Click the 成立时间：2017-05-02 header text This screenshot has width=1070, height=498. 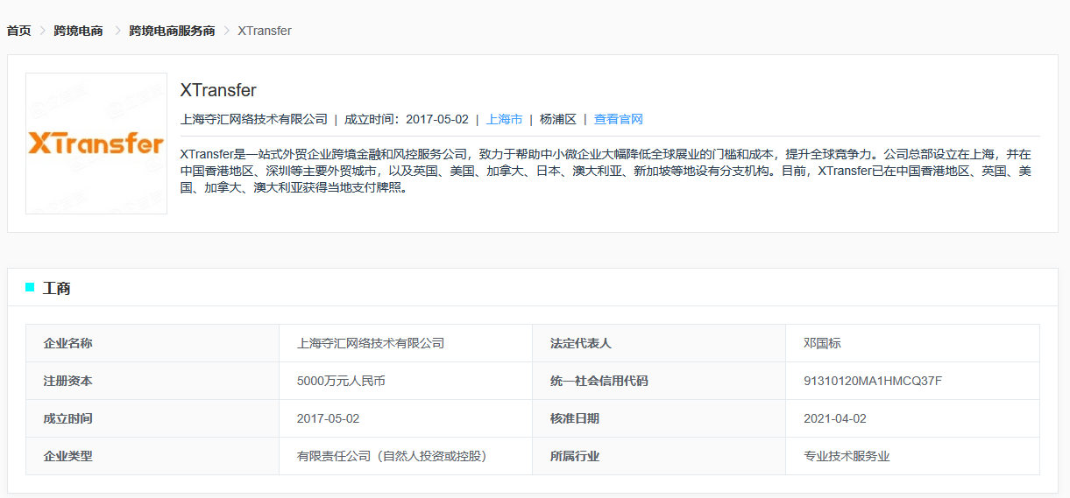click(x=407, y=119)
